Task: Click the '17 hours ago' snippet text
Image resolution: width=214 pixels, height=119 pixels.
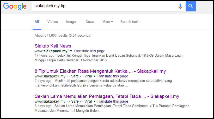Action: [44, 56]
